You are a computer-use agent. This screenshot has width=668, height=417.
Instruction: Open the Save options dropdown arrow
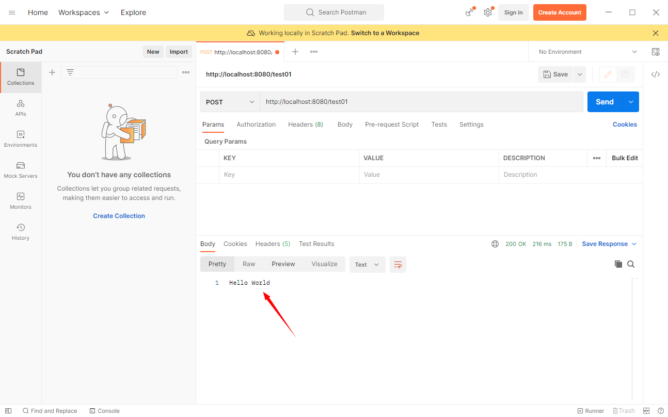(x=580, y=74)
